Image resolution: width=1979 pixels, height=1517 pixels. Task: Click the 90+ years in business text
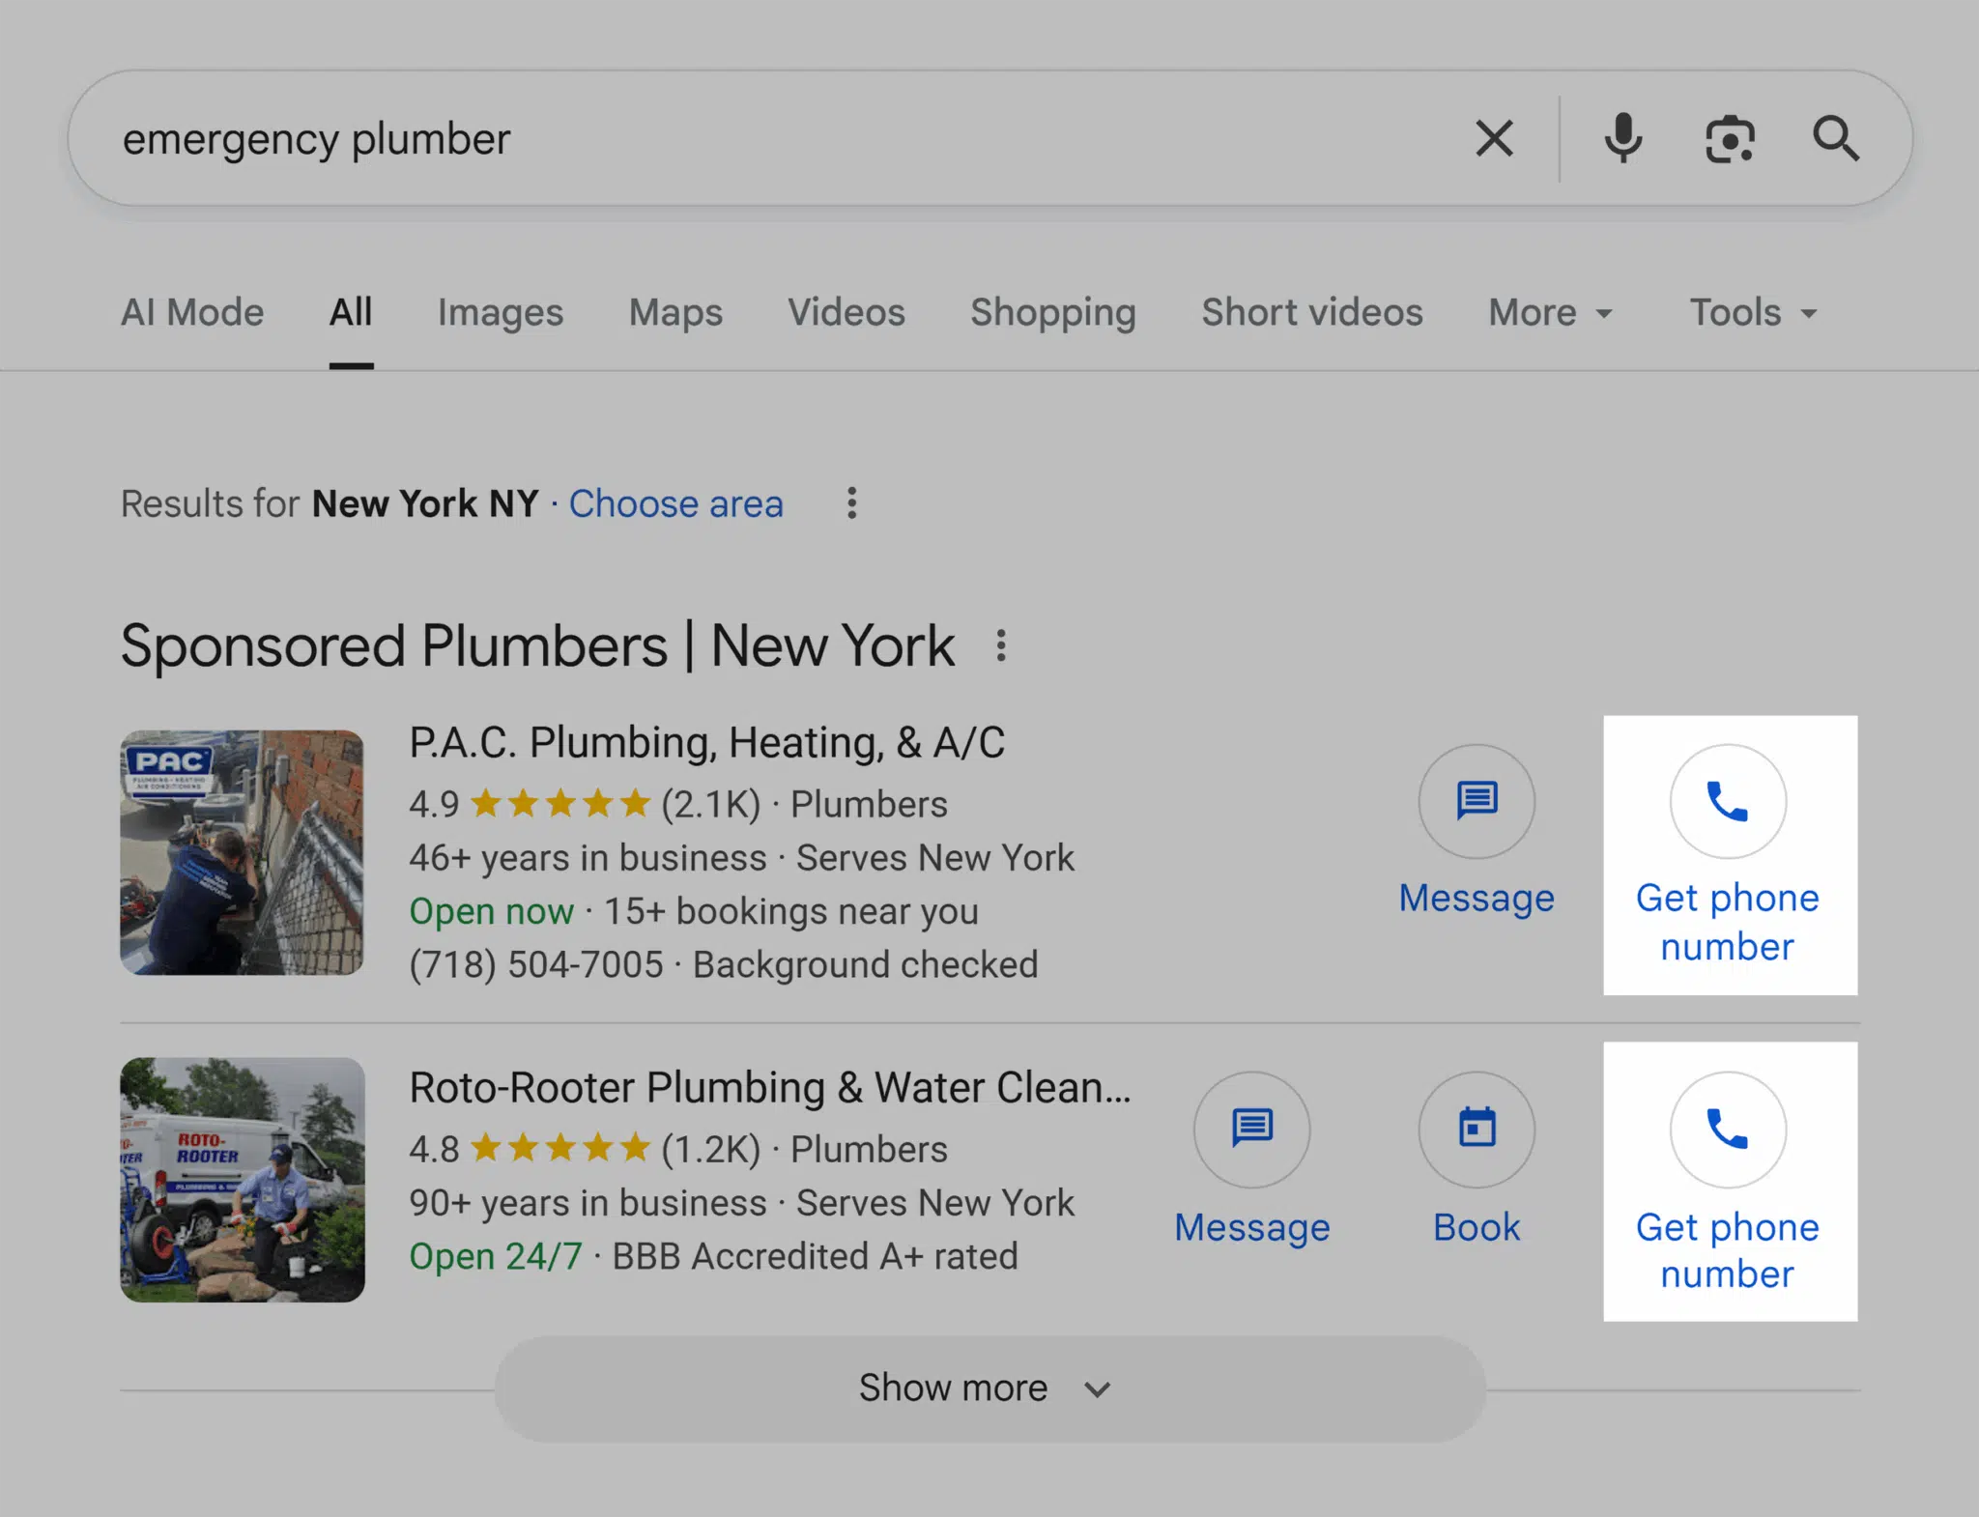click(588, 1203)
